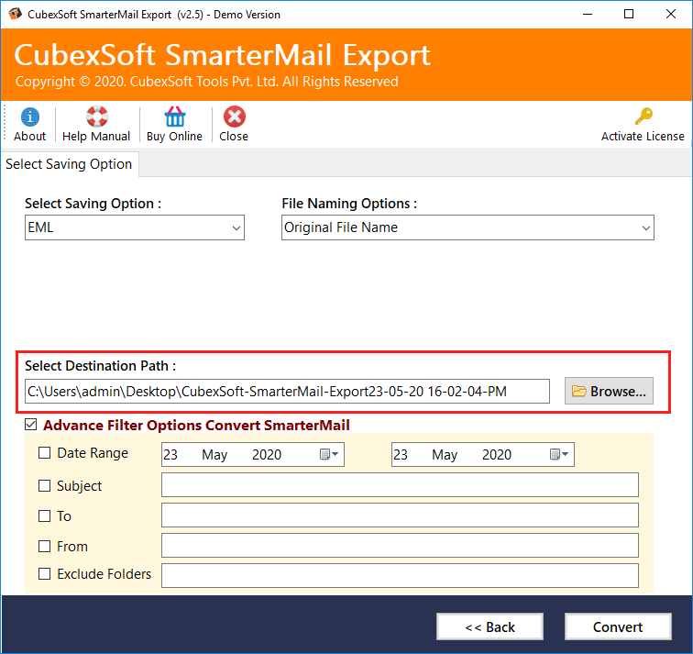Click the CubexSoft app logo in title bar
Image resolution: width=693 pixels, height=654 pixels.
pyautogui.click(x=15, y=14)
